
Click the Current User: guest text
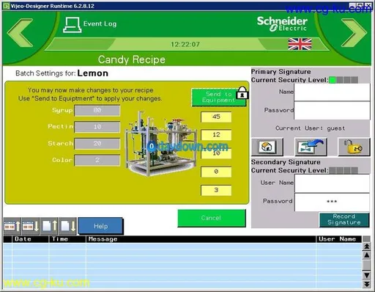pyautogui.click(x=311, y=128)
